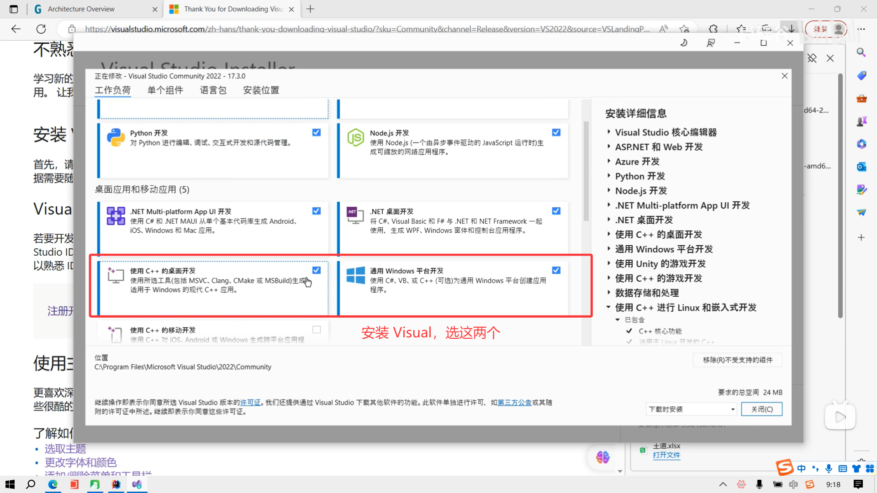Switch to the 单个组件 tab
This screenshot has height=493, width=877.
coord(165,90)
